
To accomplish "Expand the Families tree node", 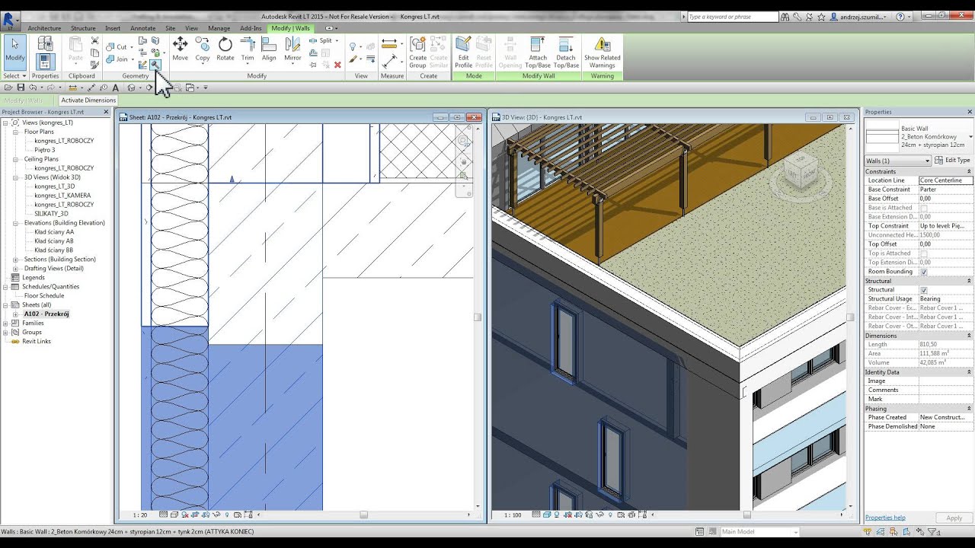I will [5, 323].
